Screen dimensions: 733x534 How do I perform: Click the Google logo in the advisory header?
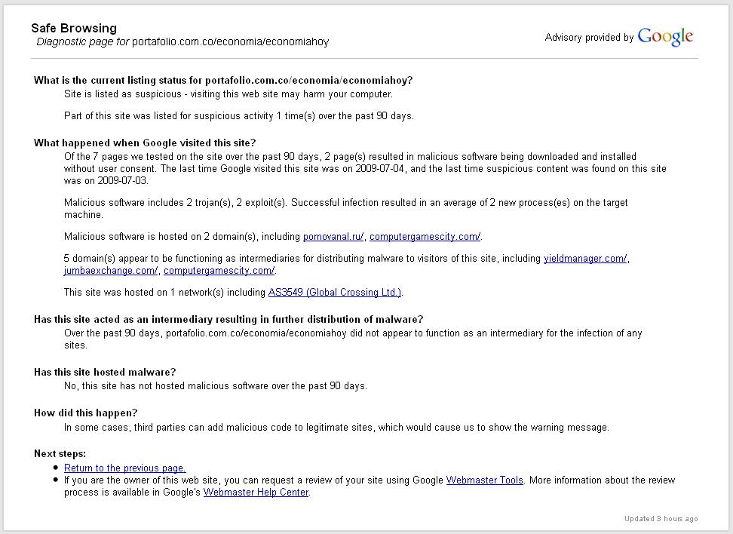pyautogui.click(x=665, y=37)
